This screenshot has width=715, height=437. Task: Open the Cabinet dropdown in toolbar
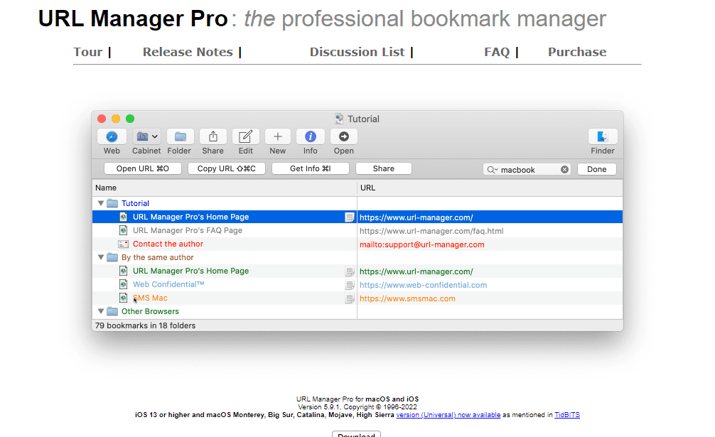[x=146, y=136]
